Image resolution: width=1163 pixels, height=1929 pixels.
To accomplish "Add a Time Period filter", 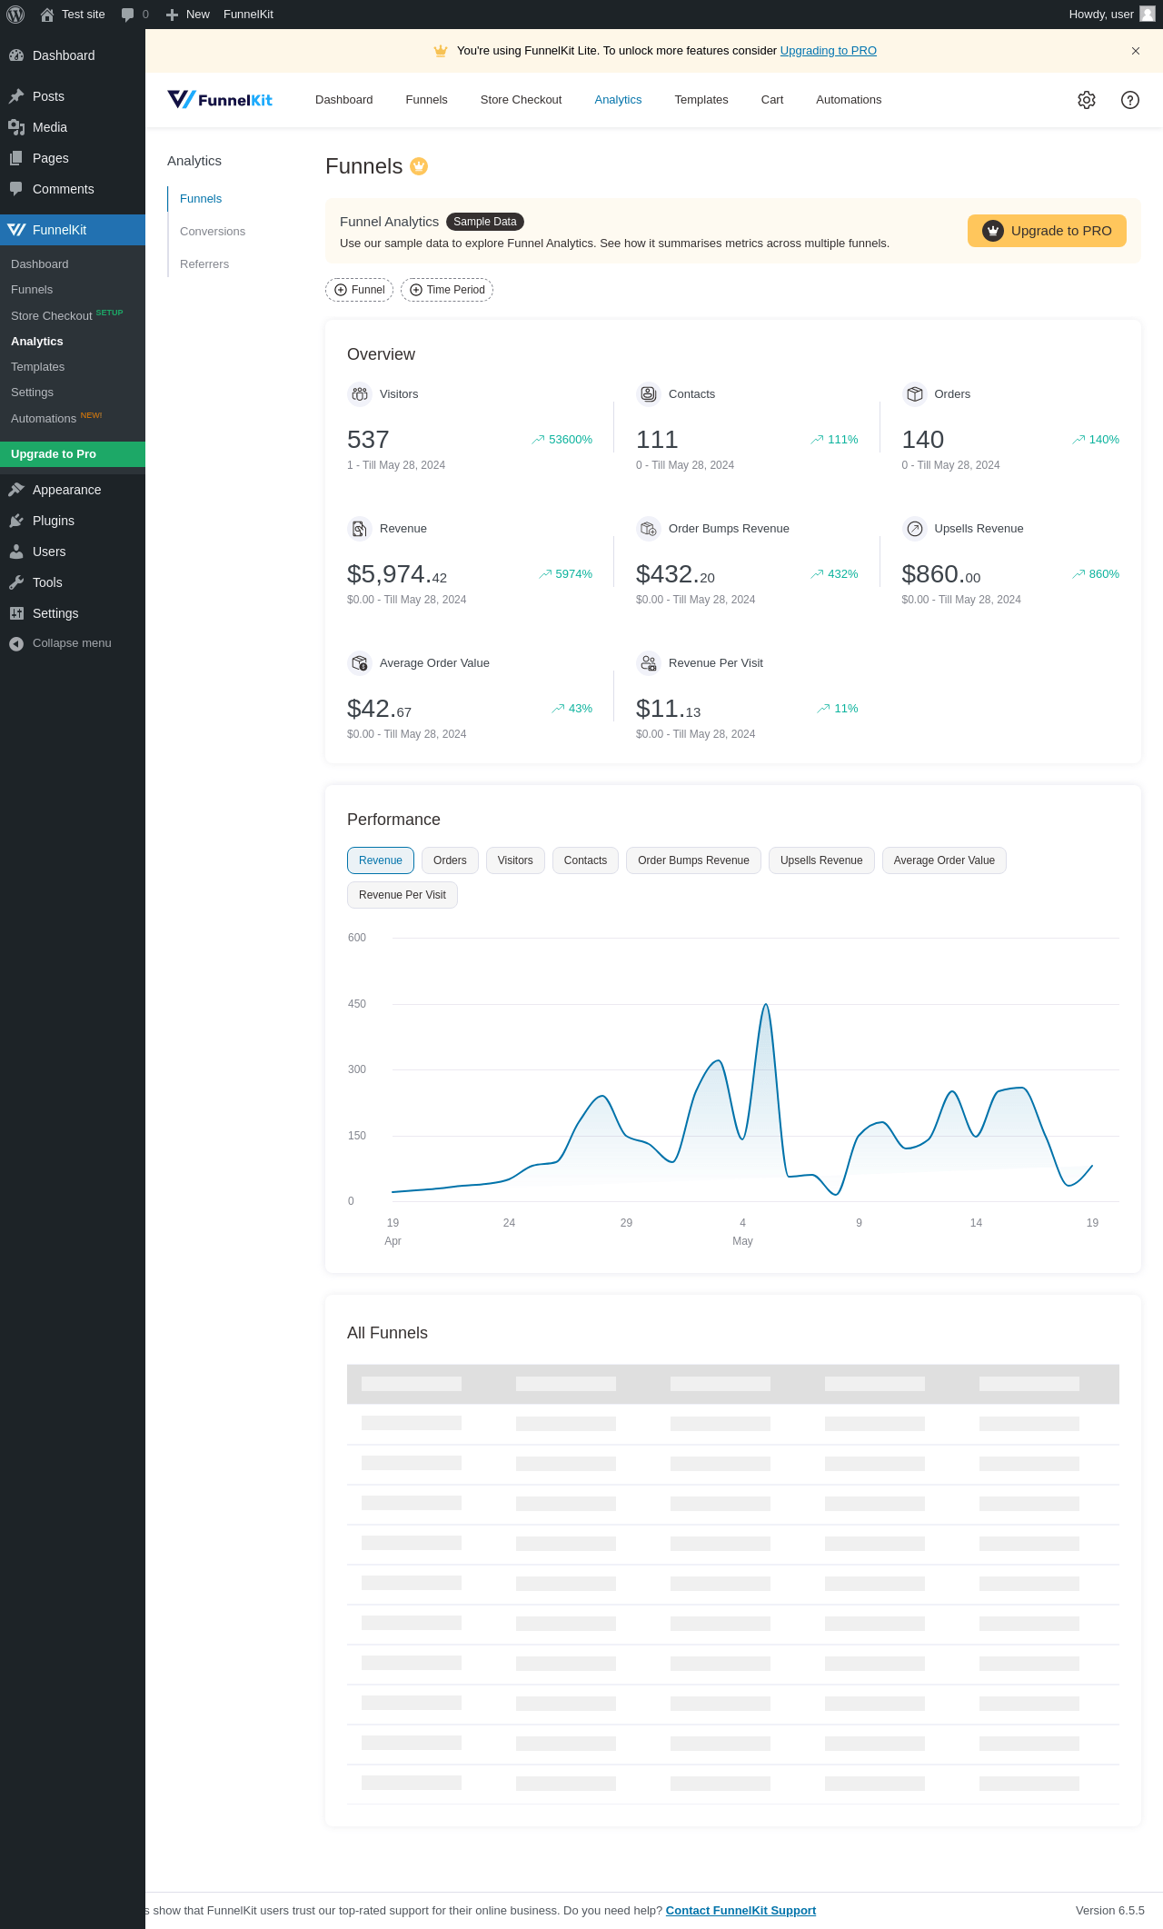I will coord(447,290).
